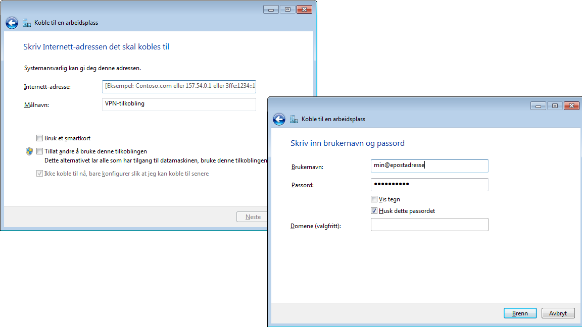Maximize the background wizard window

pos(287,9)
